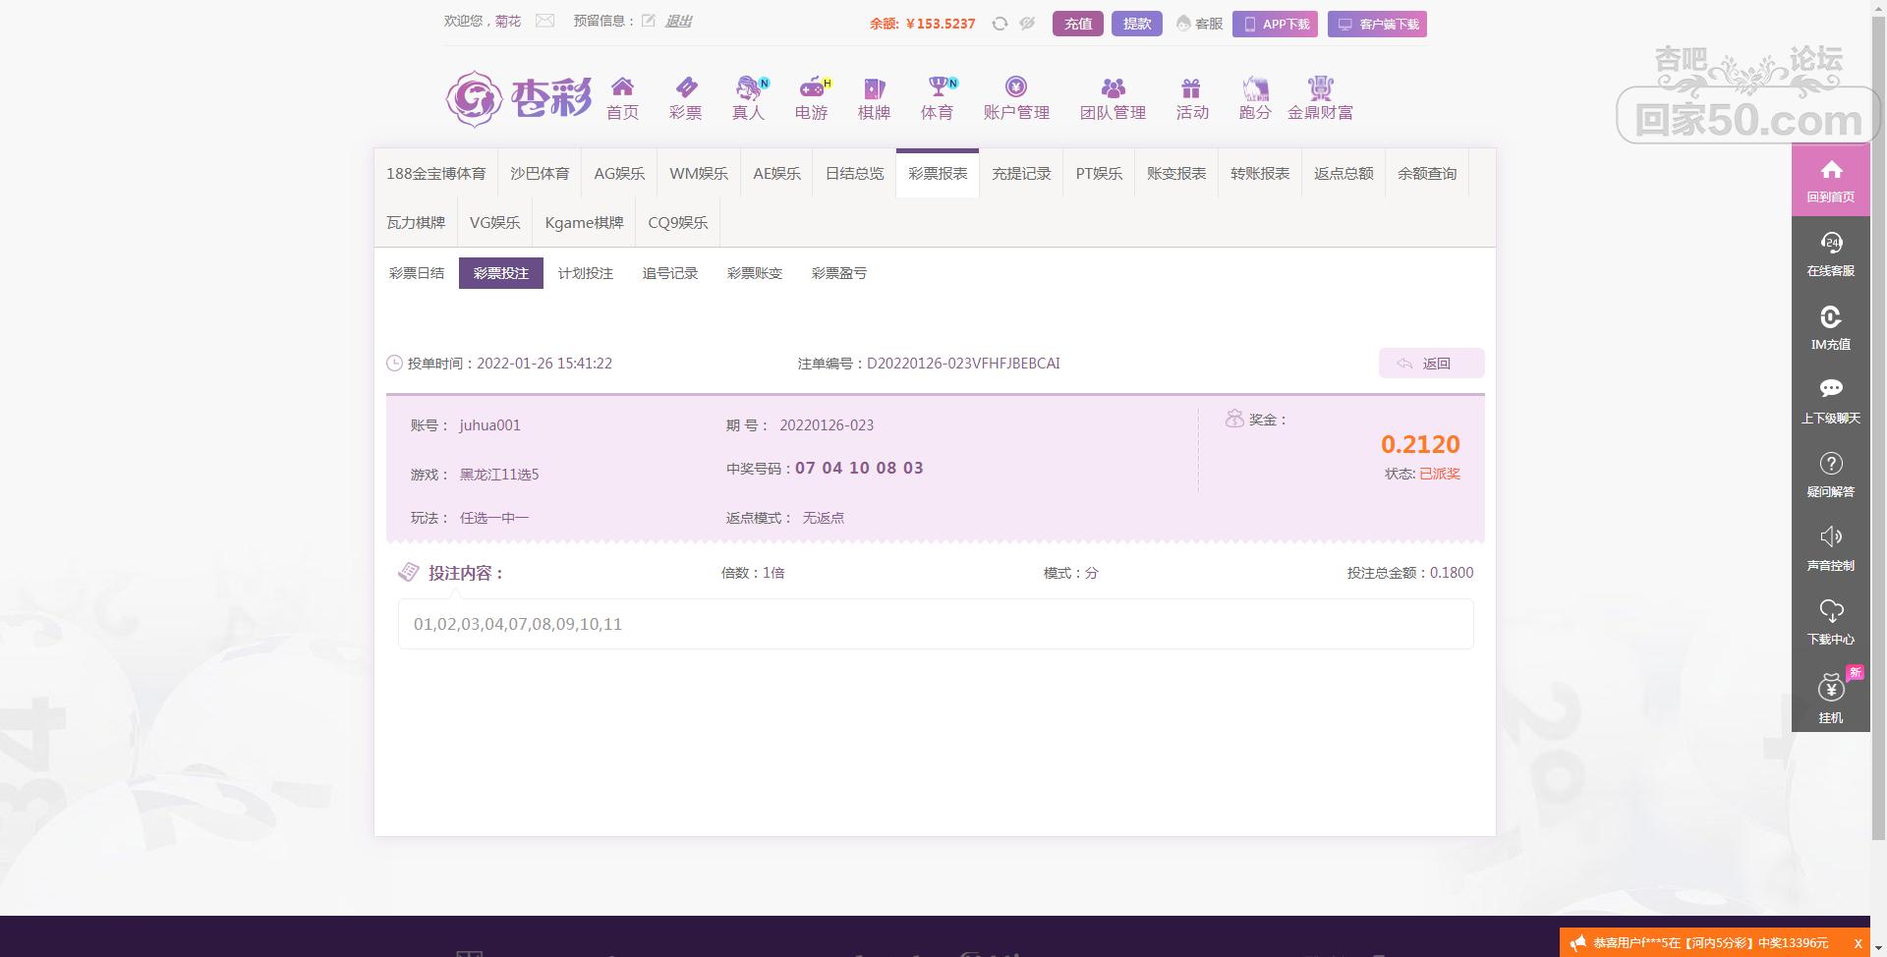The height and width of the screenshot is (957, 1887).
Task: Click the account name juhua001
Action: coord(490,425)
